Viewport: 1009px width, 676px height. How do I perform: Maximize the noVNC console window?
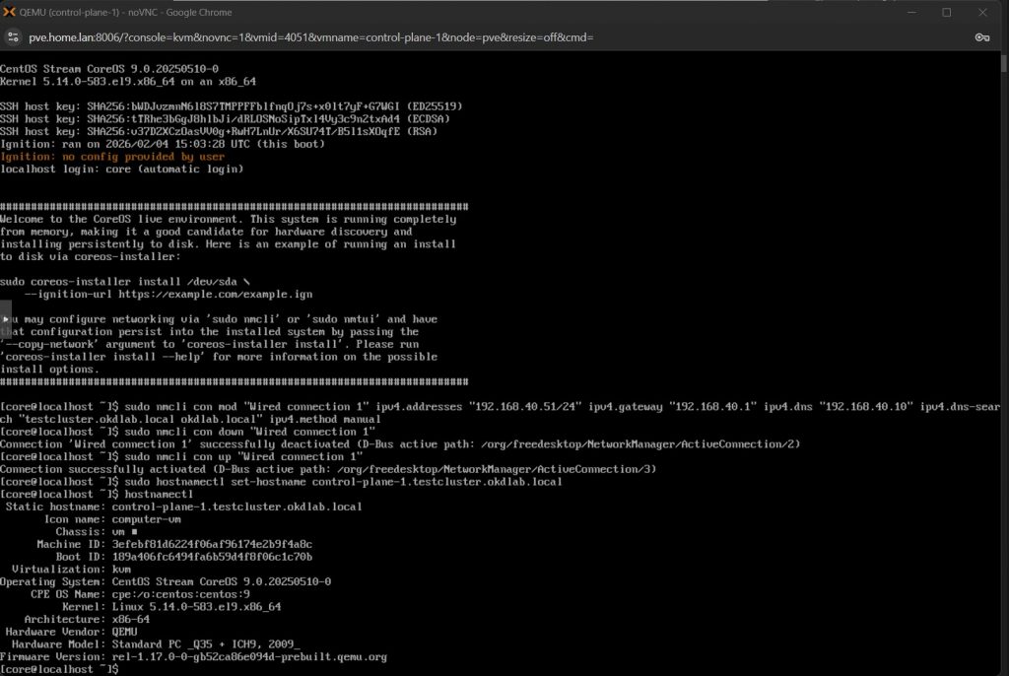click(x=946, y=13)
